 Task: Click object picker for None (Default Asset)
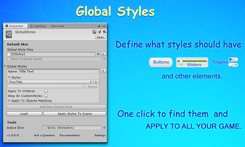coord(104,59)
